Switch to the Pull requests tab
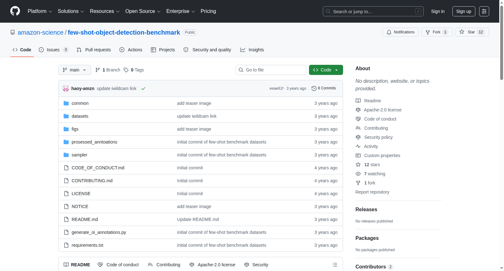This screenshot has width=504, height=271. coord(94,50)
